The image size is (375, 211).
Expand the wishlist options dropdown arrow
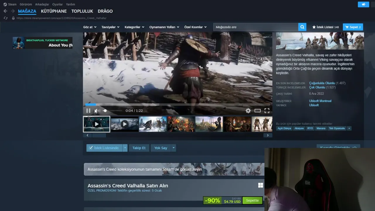tap(125, 148)
